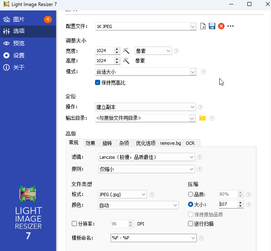Viewport: 271px width, 251px height.
Task: Go to 预览 in the sidebar
Action: (x=19, y=43)
